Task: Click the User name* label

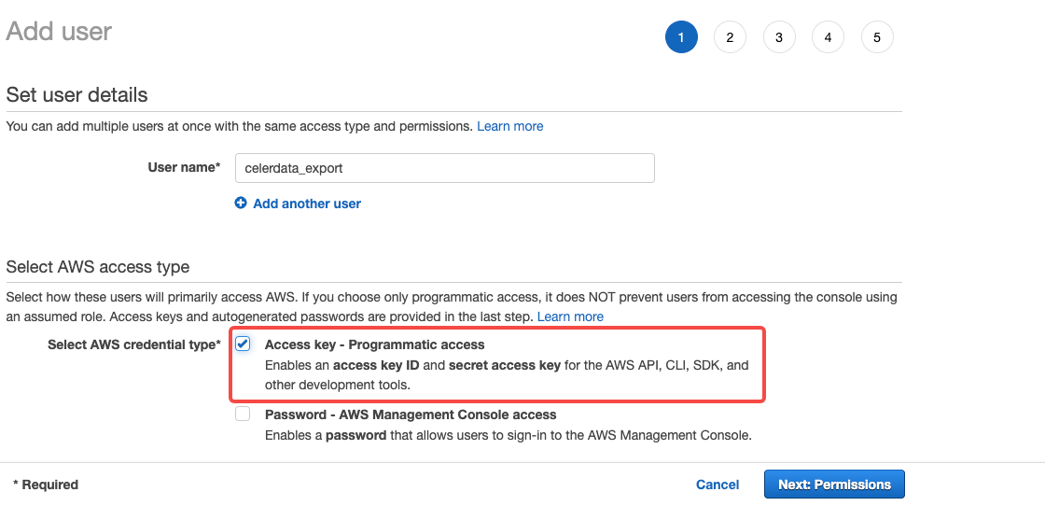Action: pyautogui.click(x=184, y=167)
